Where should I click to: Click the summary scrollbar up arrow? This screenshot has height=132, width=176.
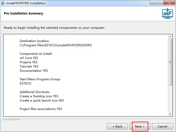click(x=170, y=37)
